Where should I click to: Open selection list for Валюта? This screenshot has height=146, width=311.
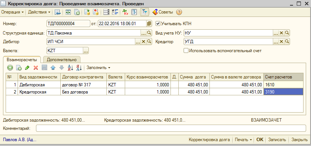point(86,51)
